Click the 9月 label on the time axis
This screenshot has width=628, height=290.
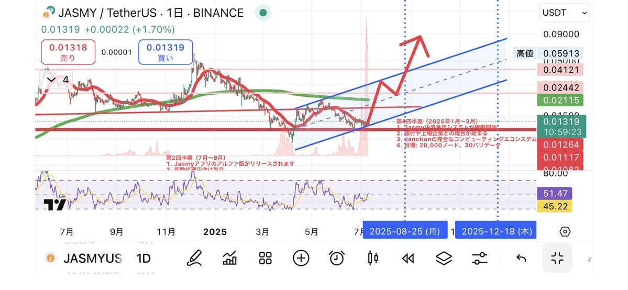pyautogui.click(x=116, y=232)
